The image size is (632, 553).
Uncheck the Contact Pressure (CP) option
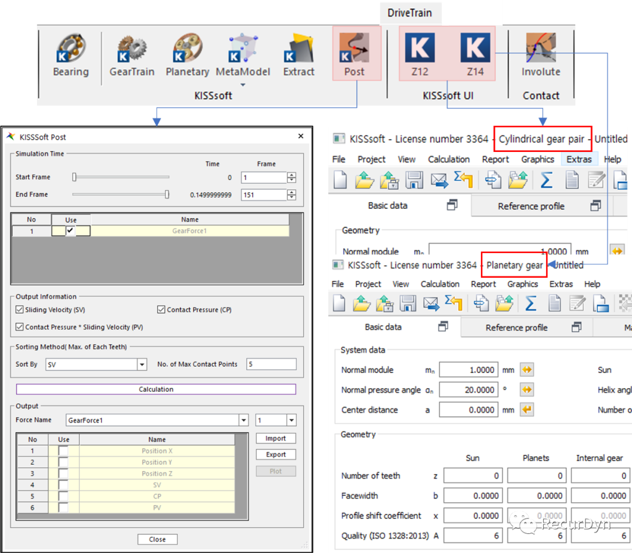pyautogui.click(x=162, y=310)
